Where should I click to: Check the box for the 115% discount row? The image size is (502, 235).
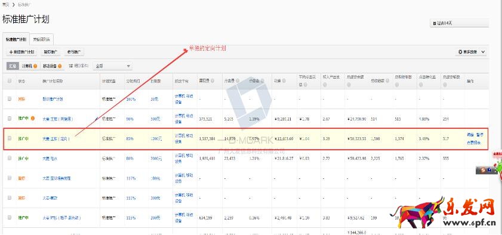(x=10, y=218)
